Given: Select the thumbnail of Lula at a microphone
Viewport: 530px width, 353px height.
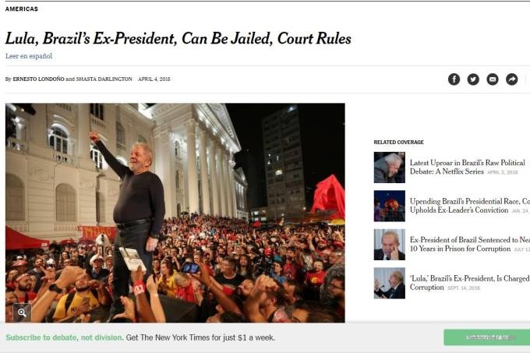Looking at the screenshot, I should [390, 283].
